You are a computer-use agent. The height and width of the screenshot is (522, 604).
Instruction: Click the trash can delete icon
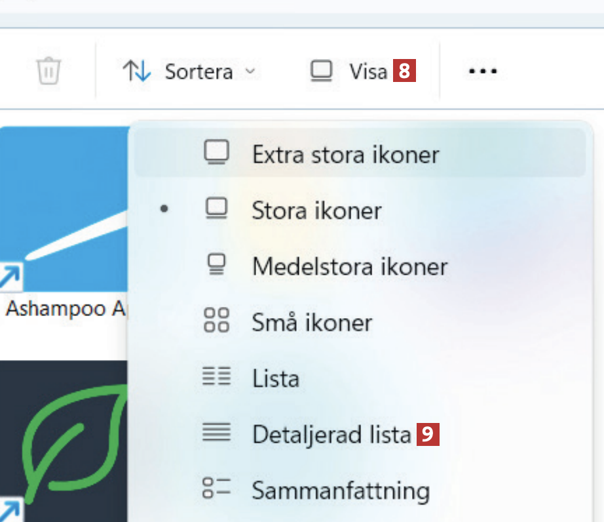click(48, 71)
